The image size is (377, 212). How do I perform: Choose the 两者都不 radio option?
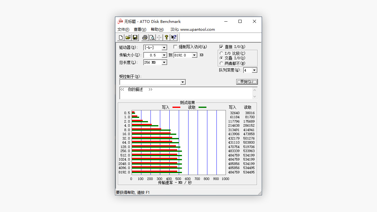(221, 63)
